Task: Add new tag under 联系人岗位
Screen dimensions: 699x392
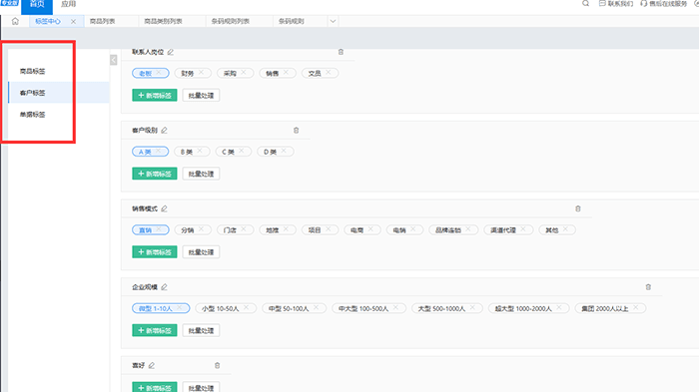Action: tap(155, 96)
